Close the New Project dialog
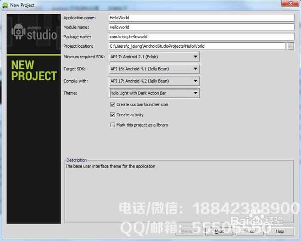This screenshot has height=241, width=301. tap(290, 4)
